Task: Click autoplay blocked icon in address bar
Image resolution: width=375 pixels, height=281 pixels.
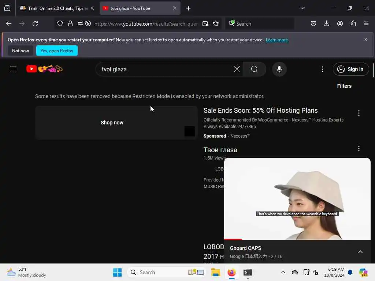Action: 88,24
